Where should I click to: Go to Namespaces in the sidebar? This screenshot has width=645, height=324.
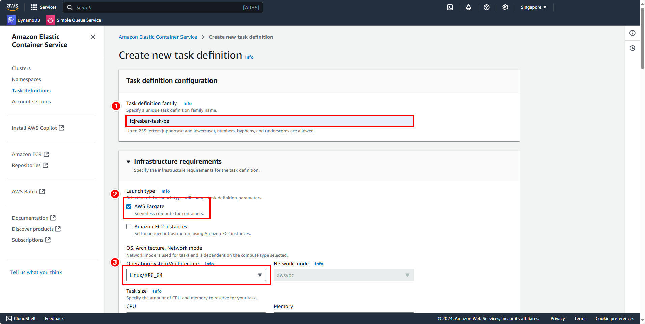click(x=27, y=79)
